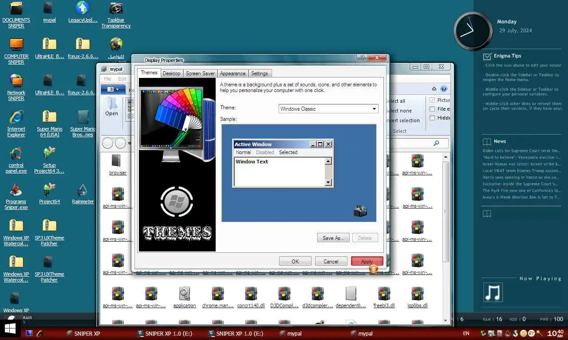The image size is (568, 340).
Task: Open the blue file menu dropdown in mypal
Action: pos(113,89)
